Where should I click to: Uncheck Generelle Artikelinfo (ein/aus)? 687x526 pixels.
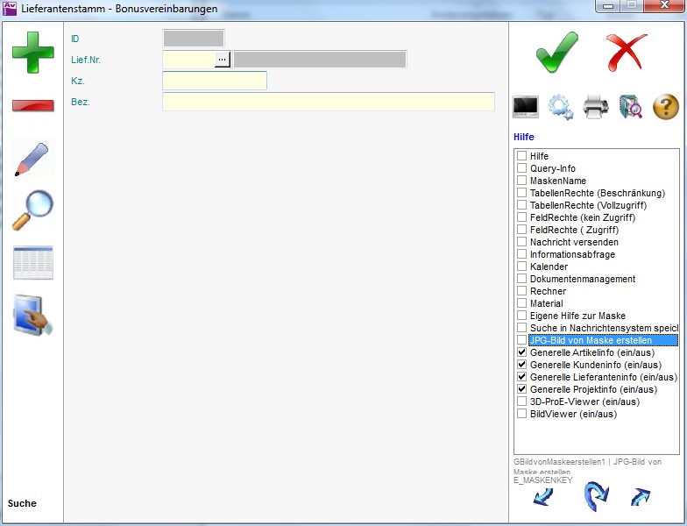pyautogui.click(x=522, y=352)
